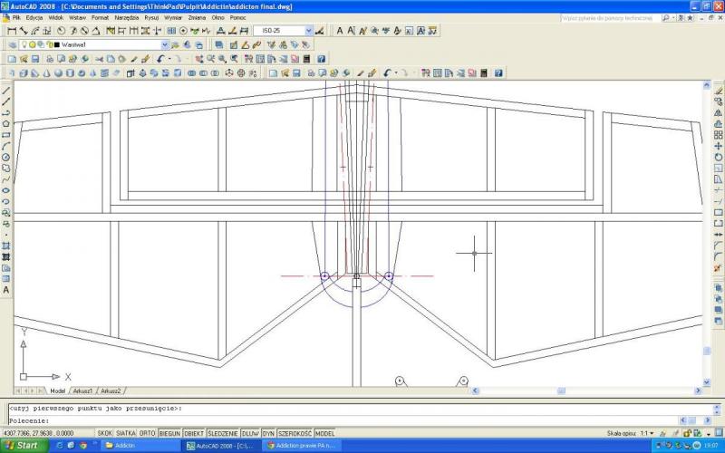The image size is (725, 453).
Task: Switch to the Arkusz1 layout tab
Action: pos(82,390)
